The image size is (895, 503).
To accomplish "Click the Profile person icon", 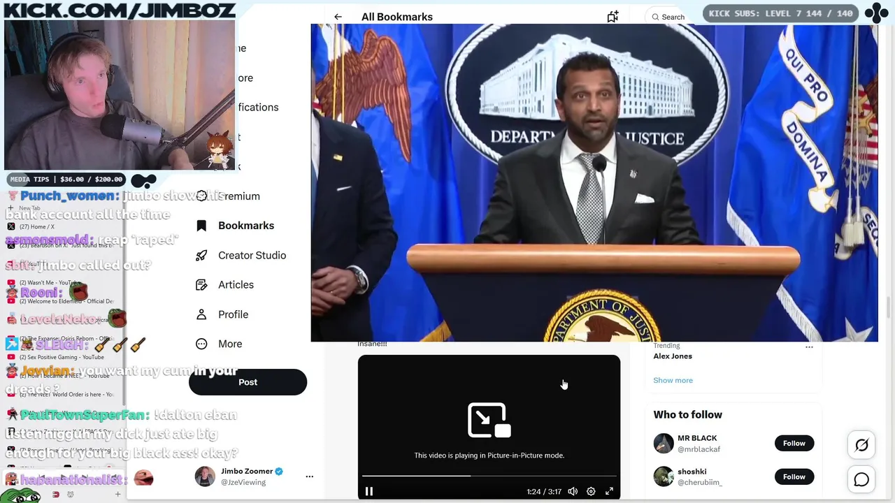I will point(201,314).
